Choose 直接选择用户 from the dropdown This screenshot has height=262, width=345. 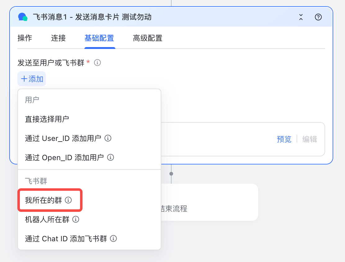click(89, 119)
